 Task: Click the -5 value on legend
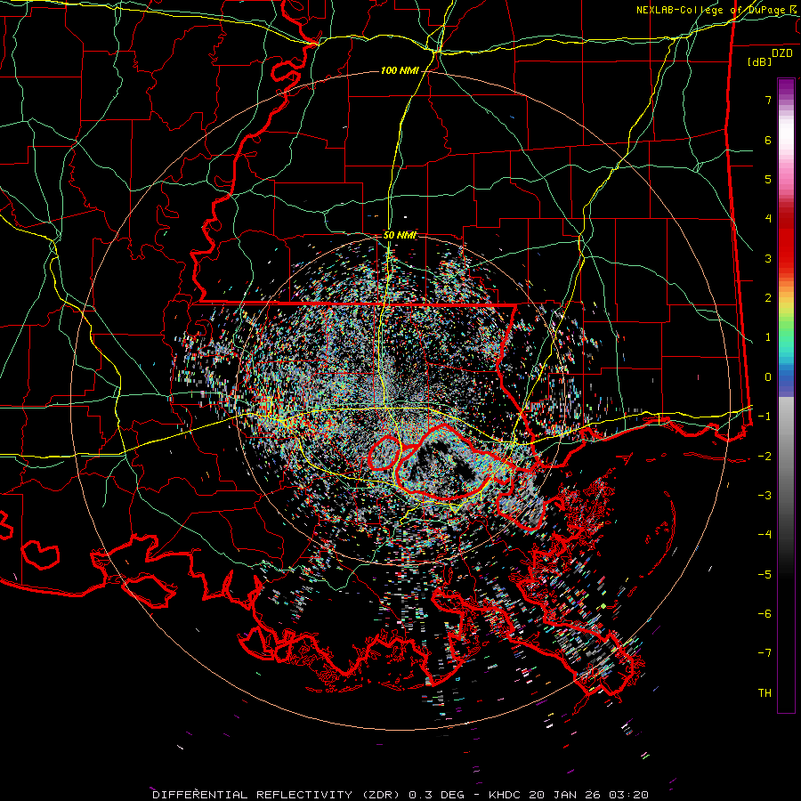pyautogui.click(x=765, y=575)
